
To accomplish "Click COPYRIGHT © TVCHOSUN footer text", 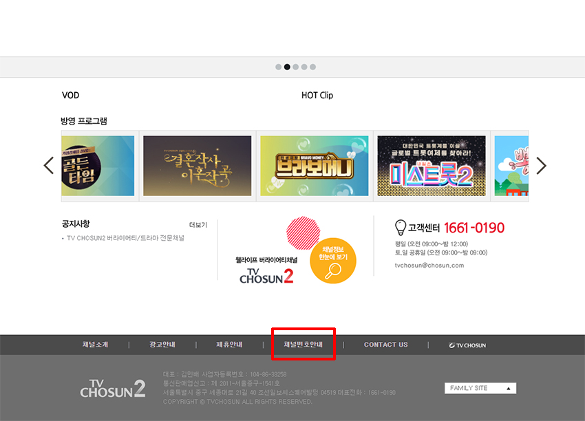I will 237,402.
